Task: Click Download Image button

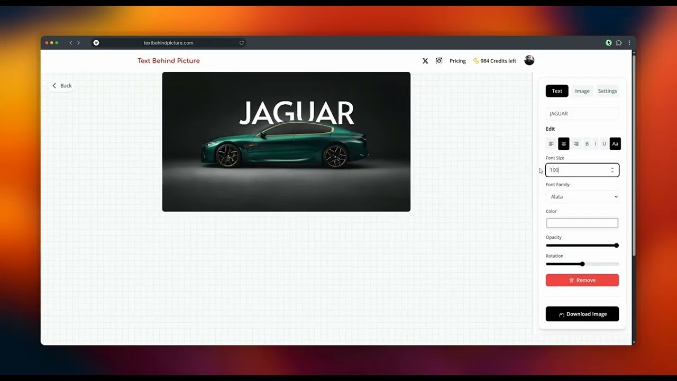Action: click(x=582, y=314)
